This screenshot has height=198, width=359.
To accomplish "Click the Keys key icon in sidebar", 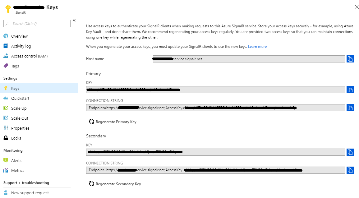I will [6, 88].
